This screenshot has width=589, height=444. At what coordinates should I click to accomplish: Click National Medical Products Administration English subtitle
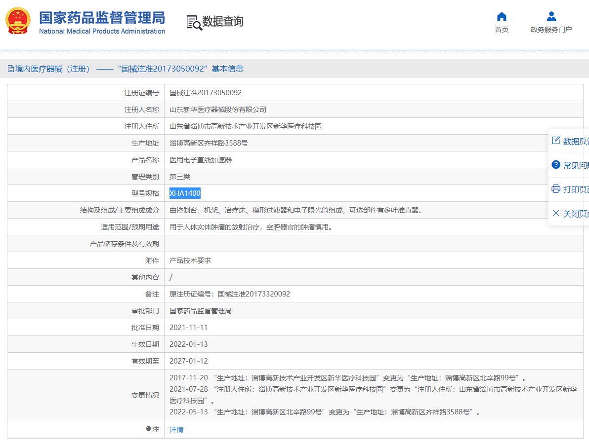pyautogui.click(x=102, y=31)
